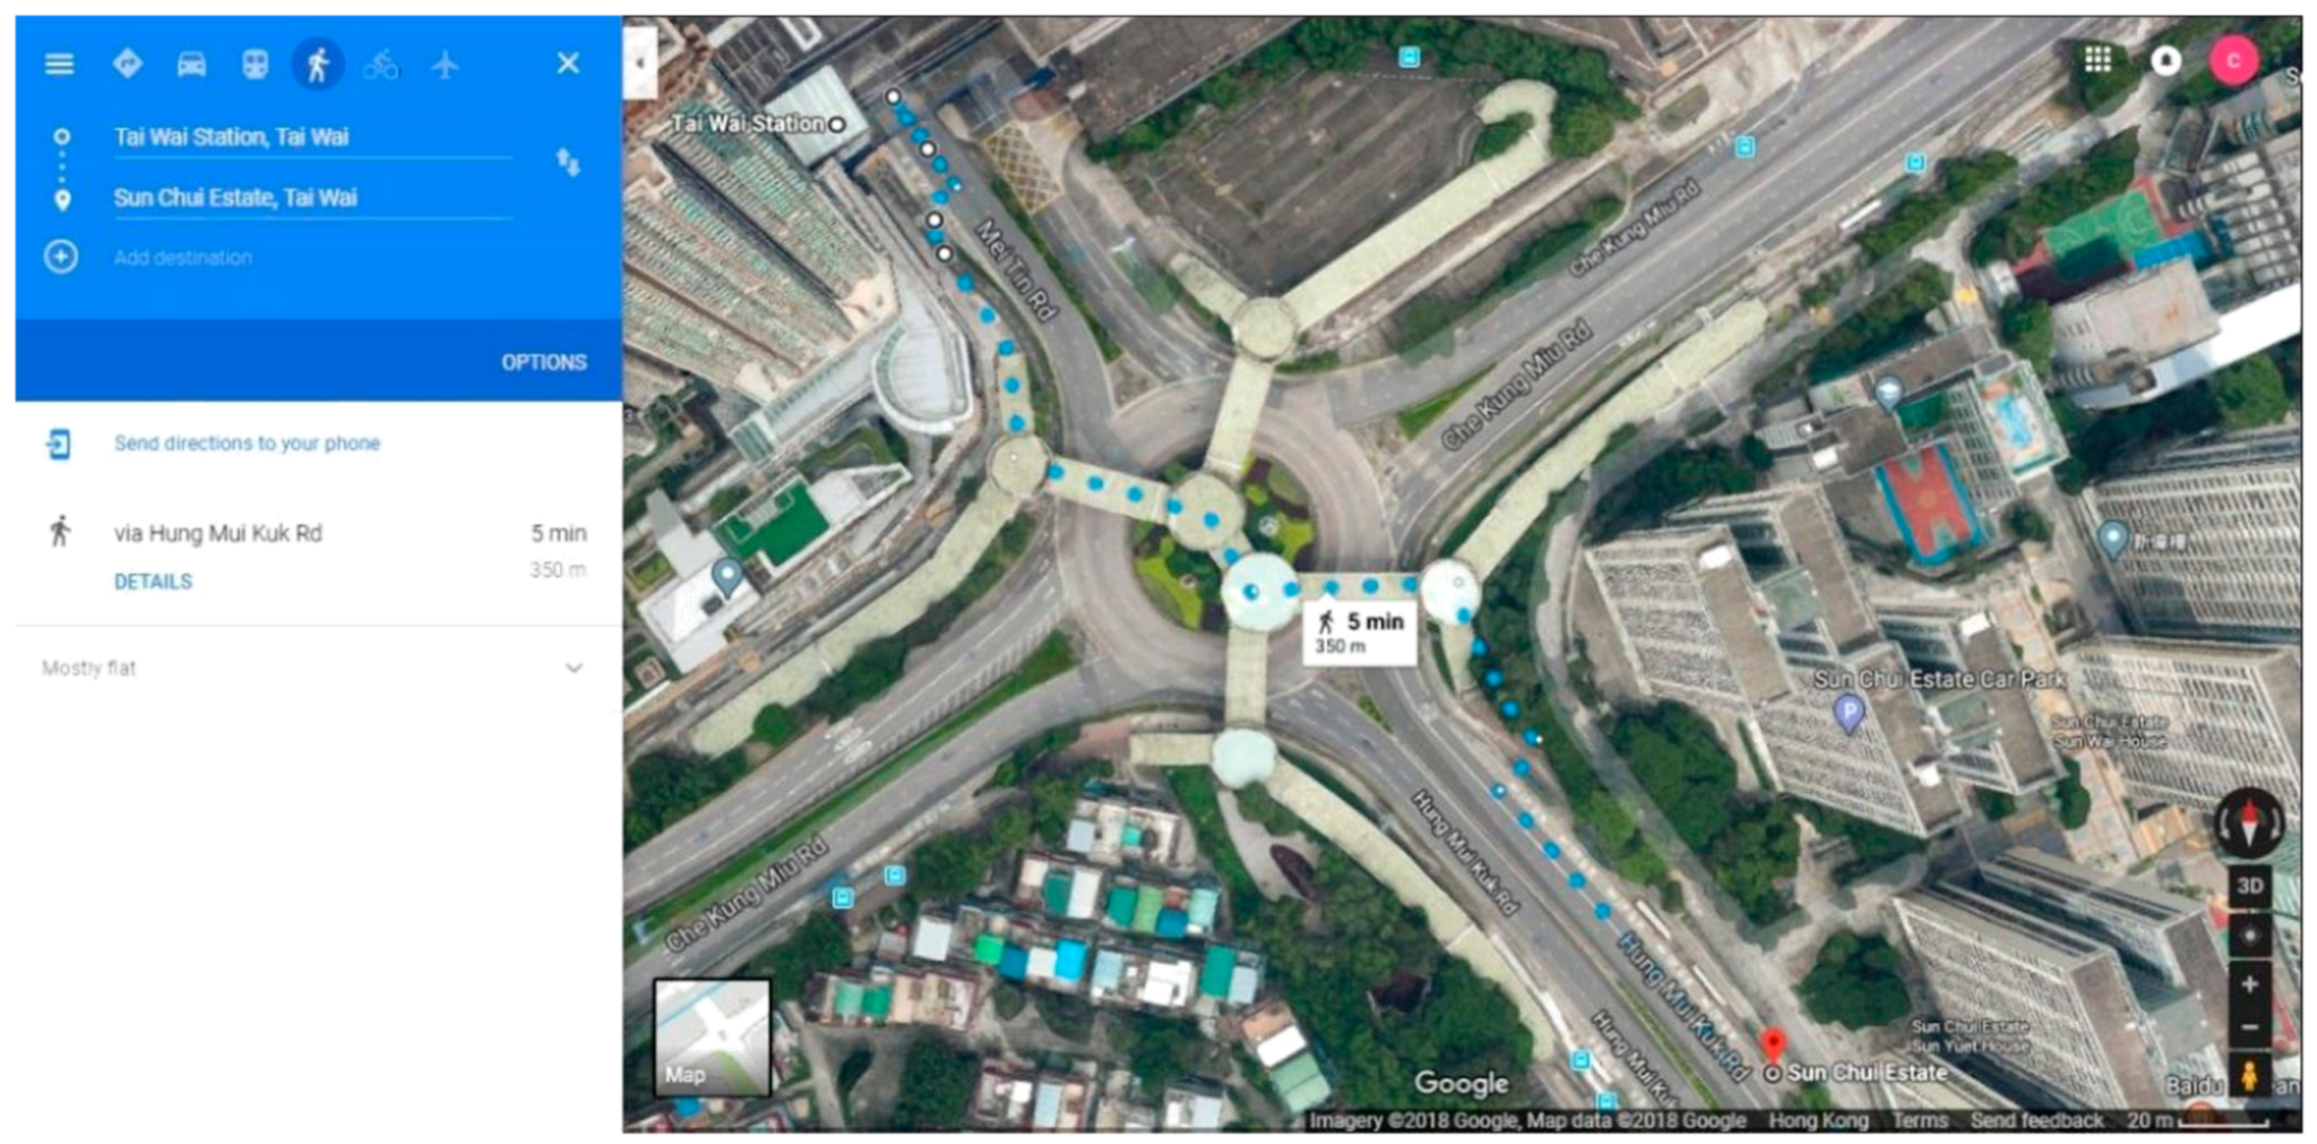
Task: Collapse the side panel arrow
Action: [640, 63]
